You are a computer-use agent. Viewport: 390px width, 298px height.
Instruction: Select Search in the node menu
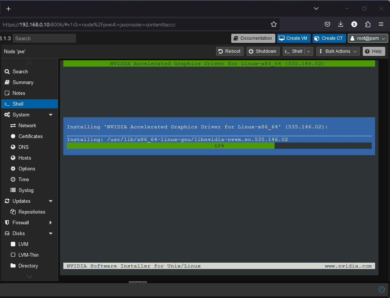tap(29, 71)
